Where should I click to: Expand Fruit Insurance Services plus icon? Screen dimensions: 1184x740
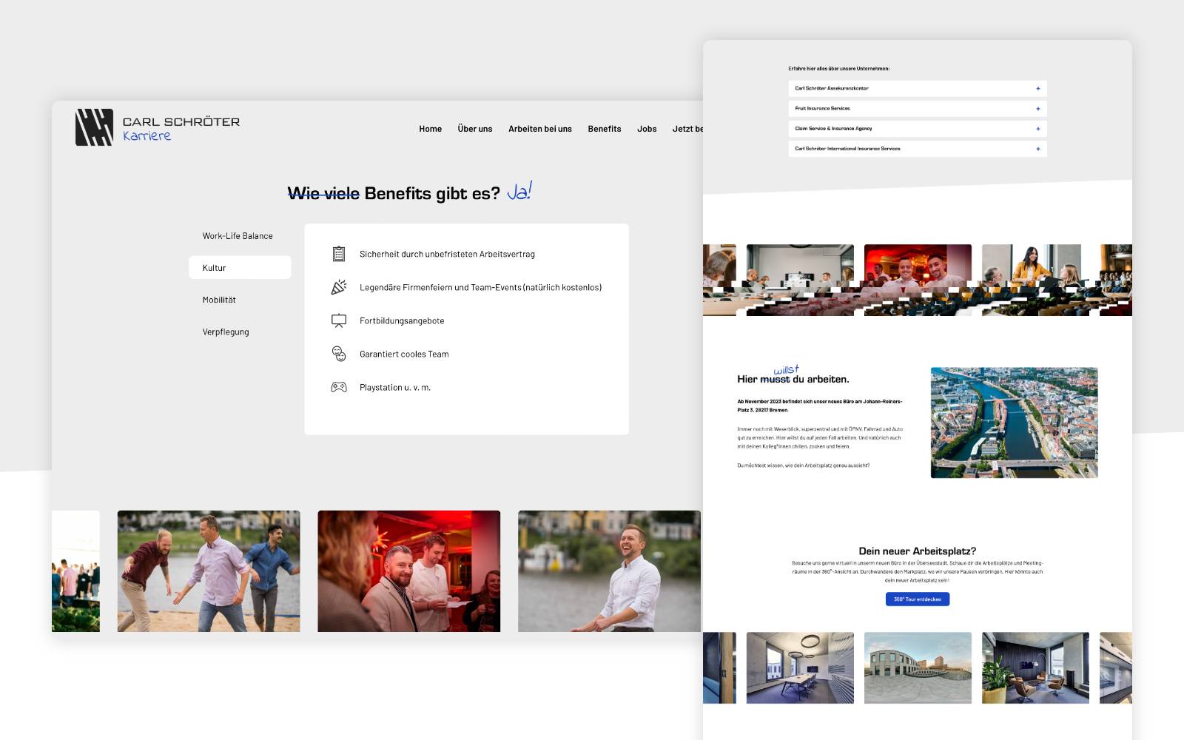(x=1037, y=109)
